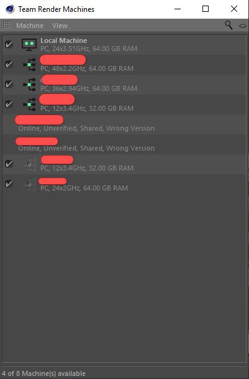Open the Machine menu
The image size is (249, 379).
click(x=30, y=26)
